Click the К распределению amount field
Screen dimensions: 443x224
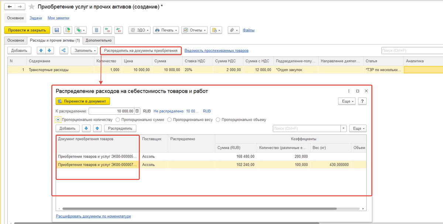pyautogui.click(x=111, y=111)
